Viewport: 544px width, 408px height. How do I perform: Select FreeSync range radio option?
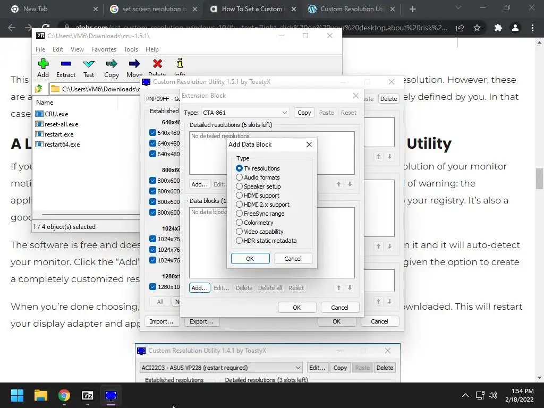click(260, 214)
